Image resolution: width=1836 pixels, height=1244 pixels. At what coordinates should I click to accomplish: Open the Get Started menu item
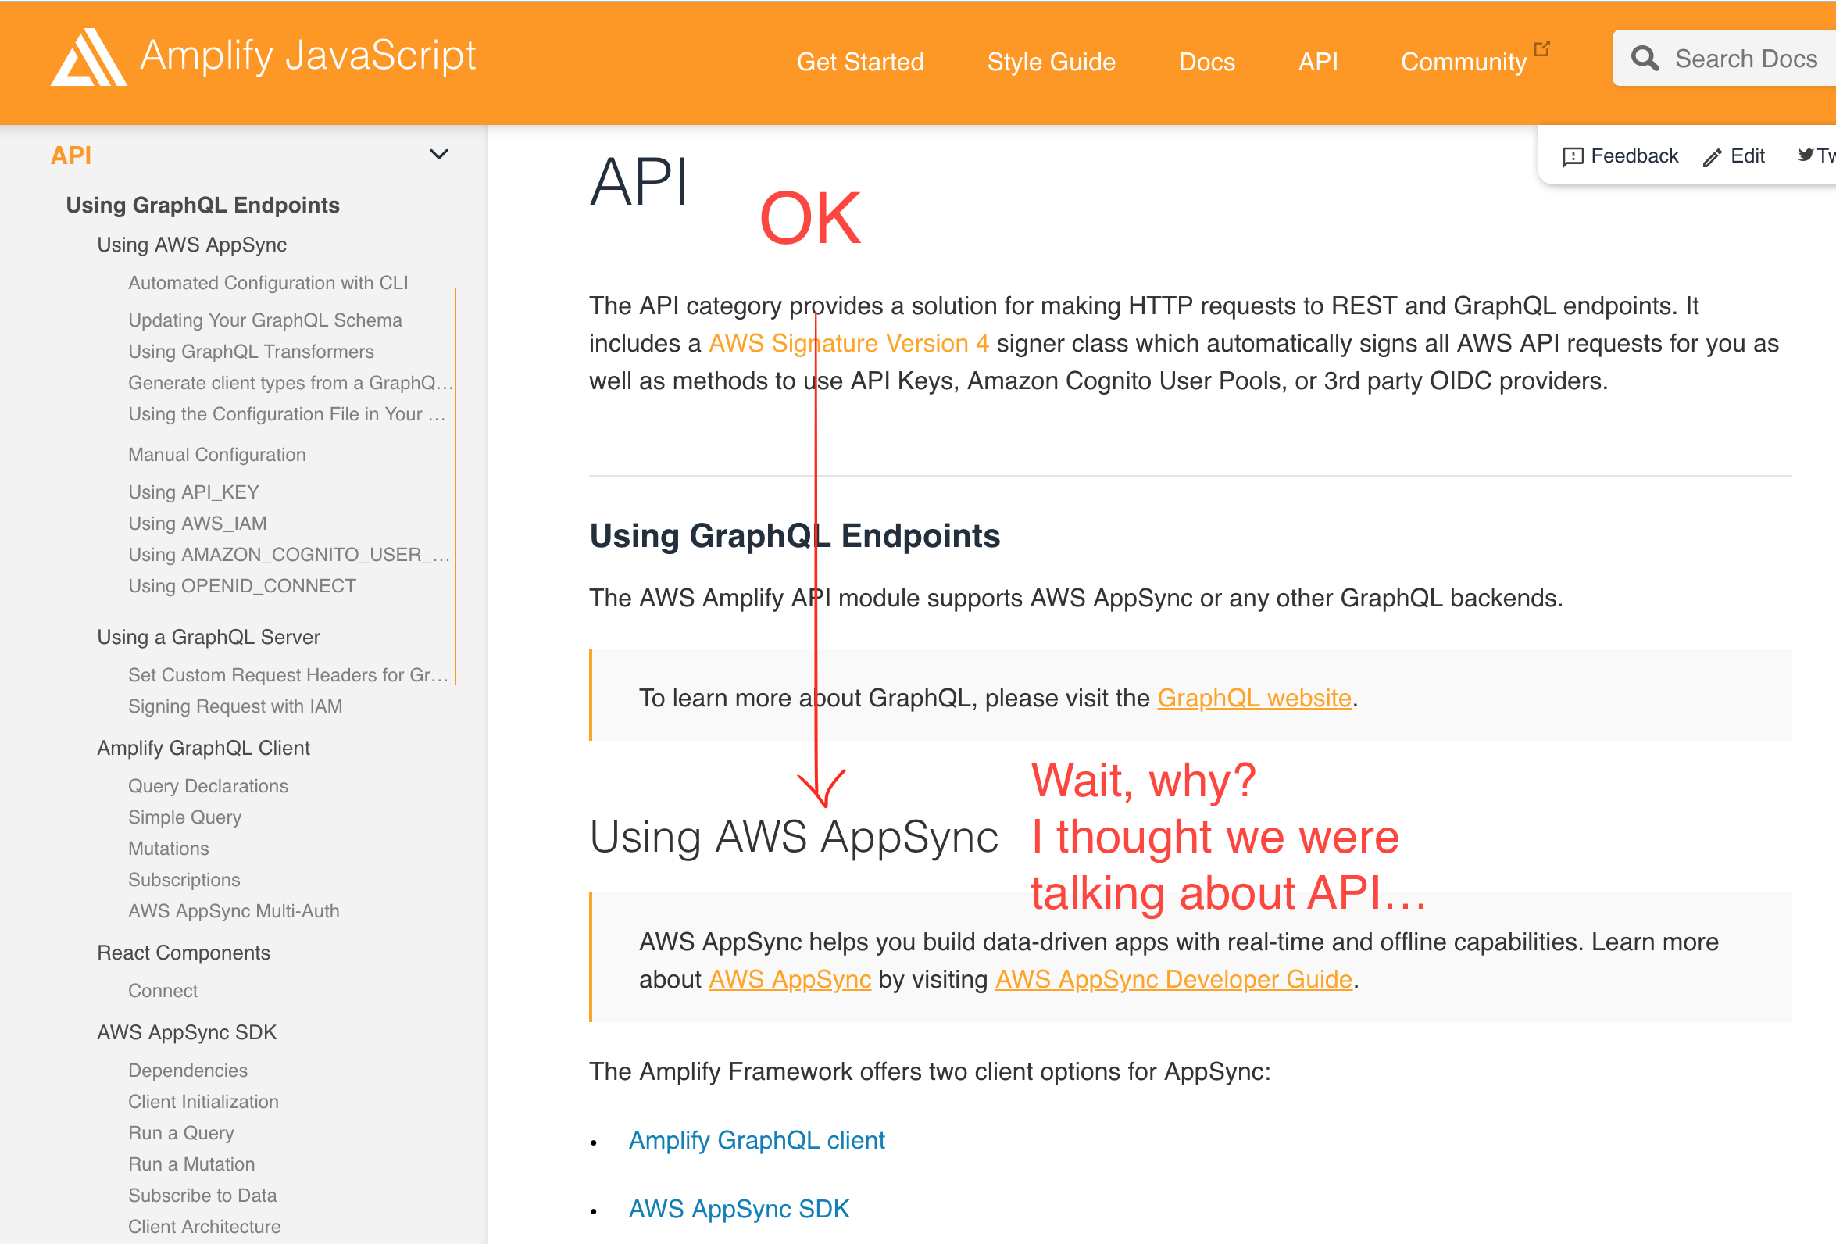(859, 62)
